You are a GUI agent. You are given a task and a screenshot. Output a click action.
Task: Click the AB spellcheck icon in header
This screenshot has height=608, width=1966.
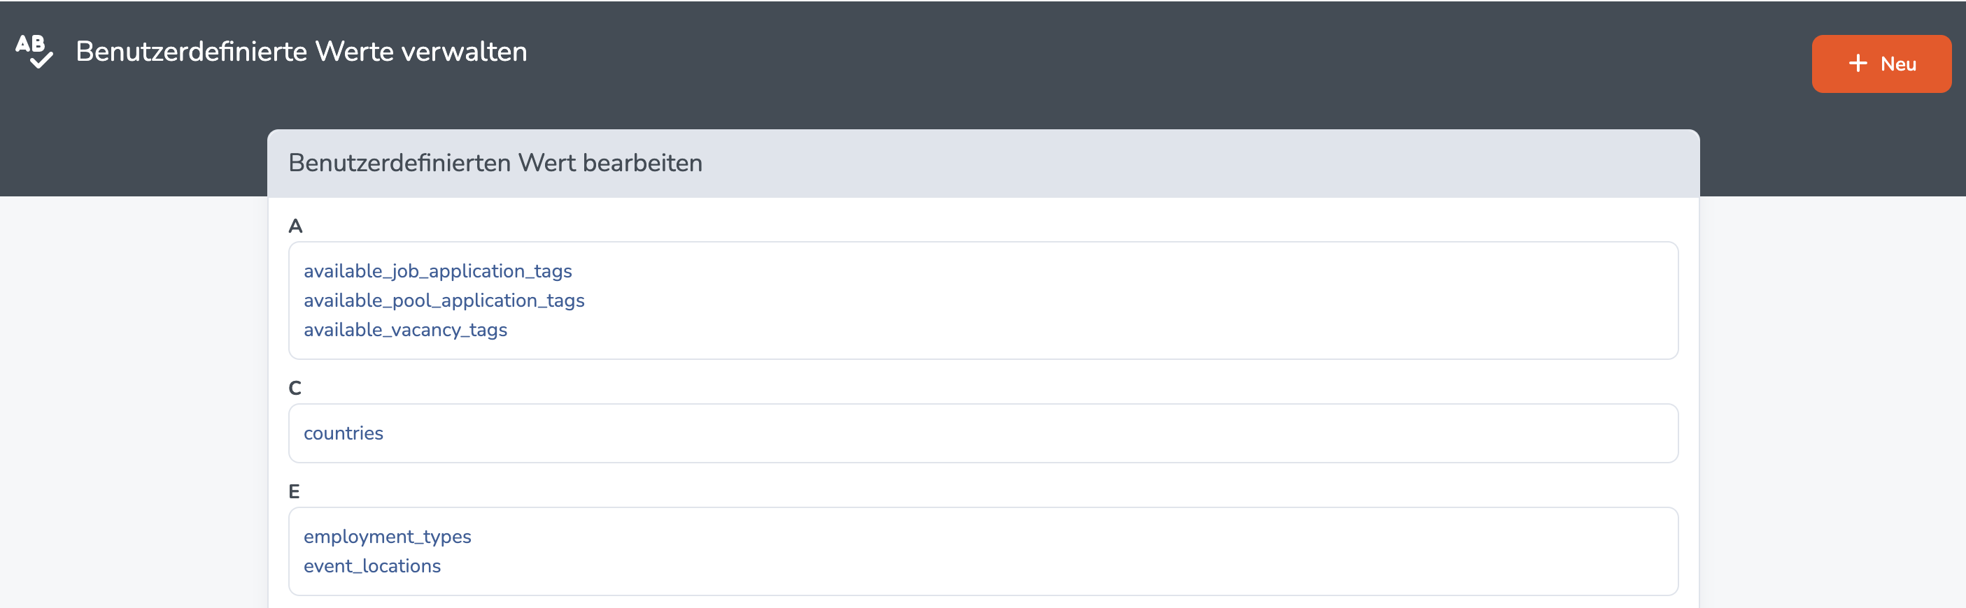coord(34,51)
